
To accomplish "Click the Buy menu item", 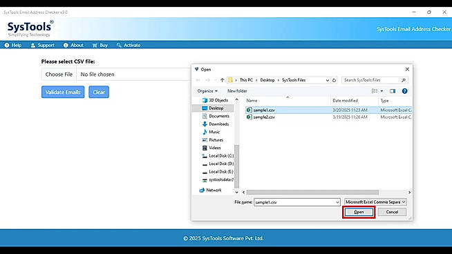I will click(100, 46).
